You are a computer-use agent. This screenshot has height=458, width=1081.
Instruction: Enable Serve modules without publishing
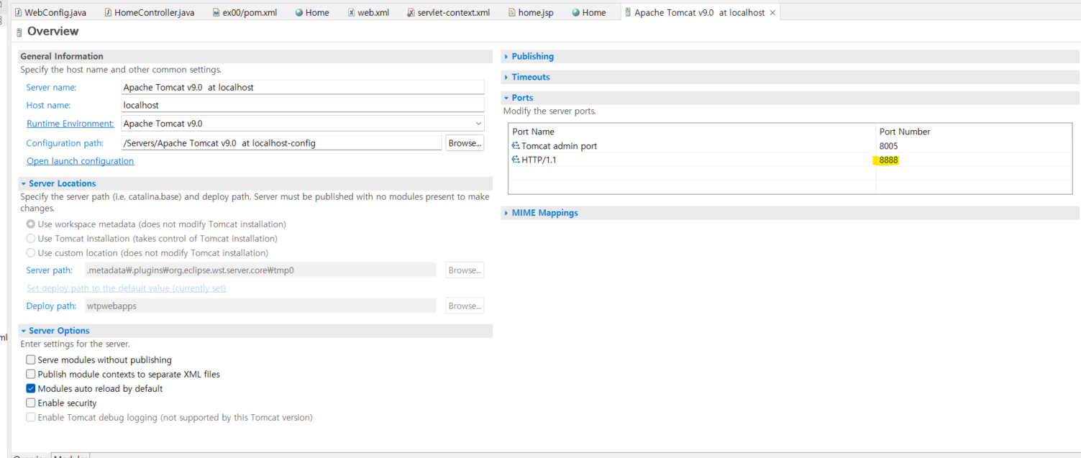click(31, 359)
